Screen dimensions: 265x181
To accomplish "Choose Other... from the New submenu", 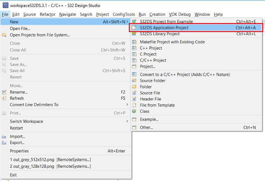I will [146, 128].
